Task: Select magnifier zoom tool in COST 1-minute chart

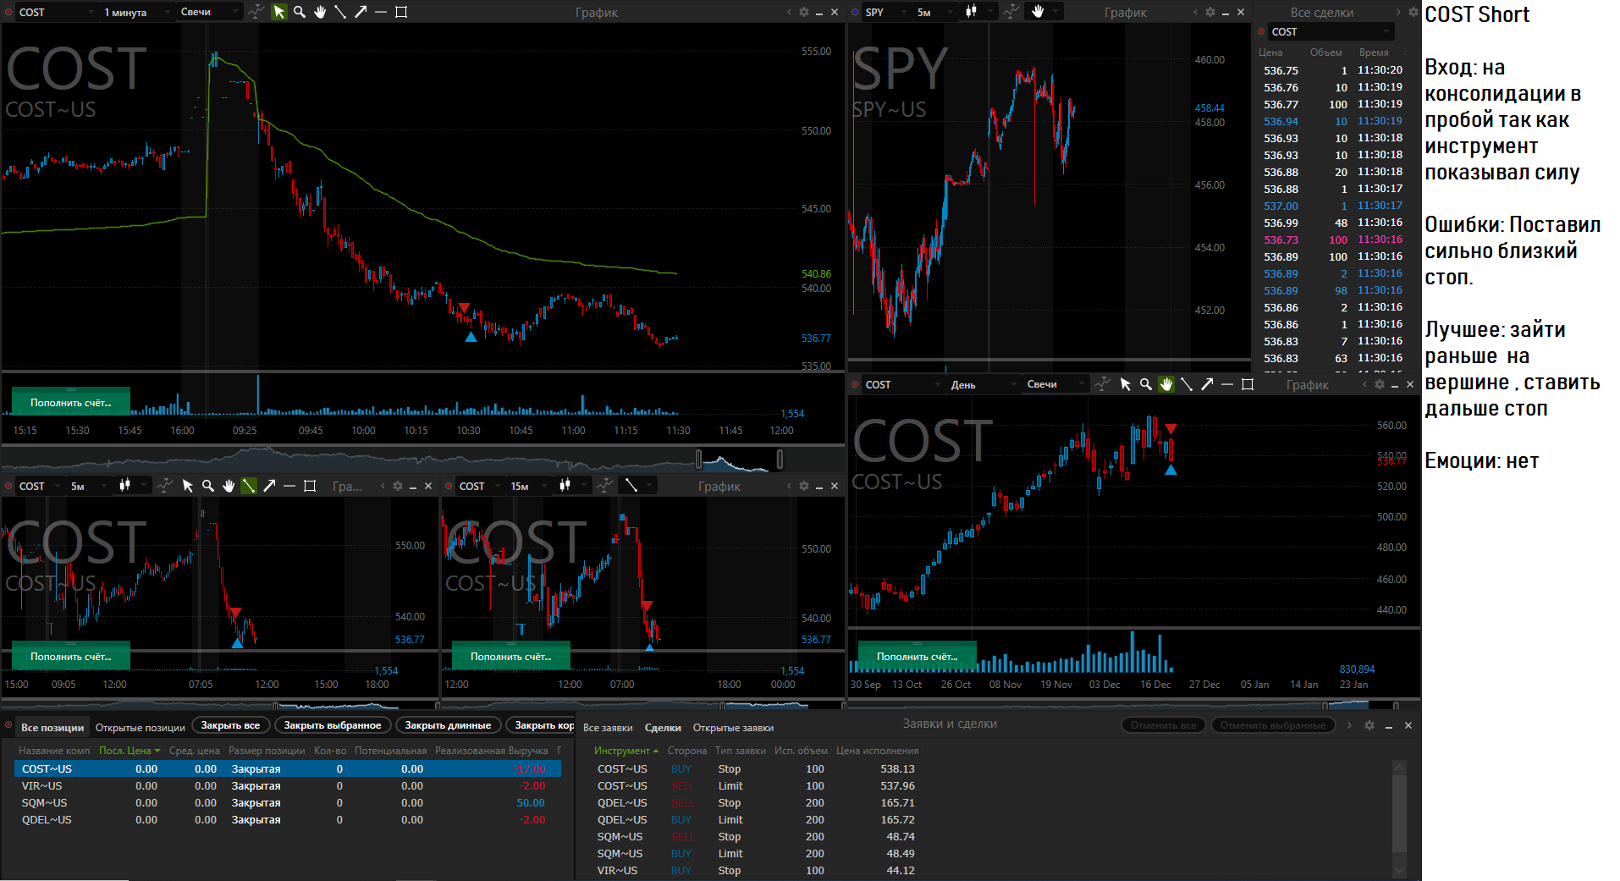Action: click(299, 12)
